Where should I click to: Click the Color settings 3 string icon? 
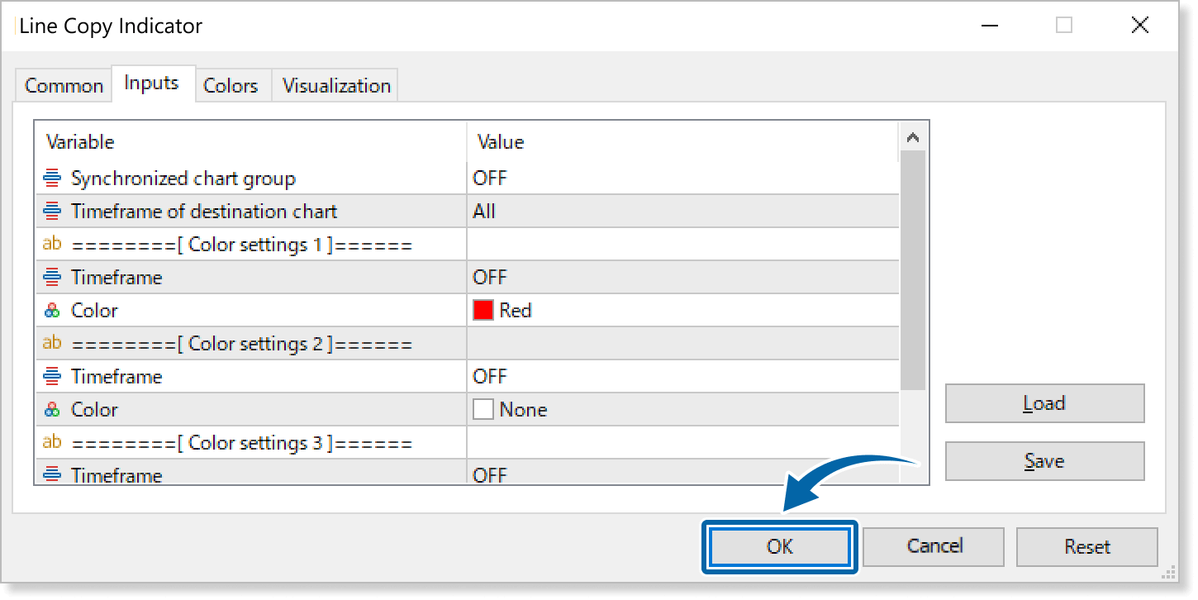52,442
